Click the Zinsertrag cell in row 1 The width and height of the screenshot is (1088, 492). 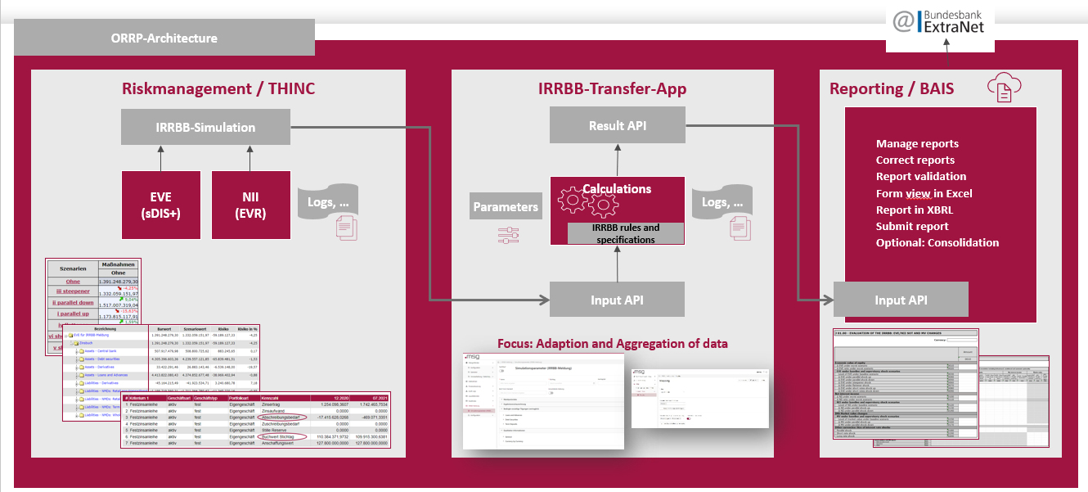pos(271,404)
